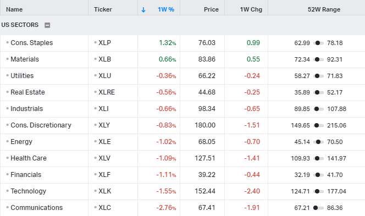Click the 52W Range column header
Image resolution: width=365 pixels, height=216 pixels.
(x=324, y=9)
